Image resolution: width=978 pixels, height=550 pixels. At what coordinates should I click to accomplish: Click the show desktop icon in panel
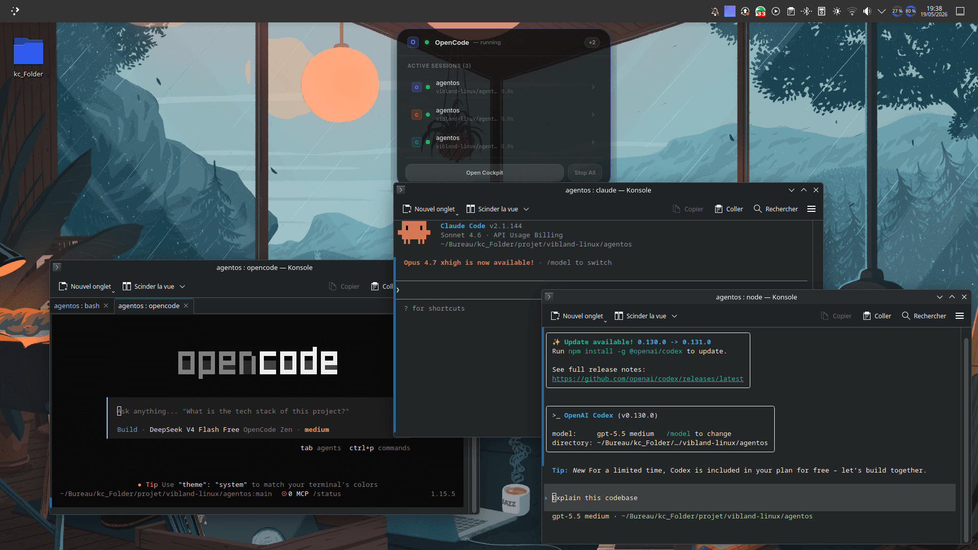[960, 11]
